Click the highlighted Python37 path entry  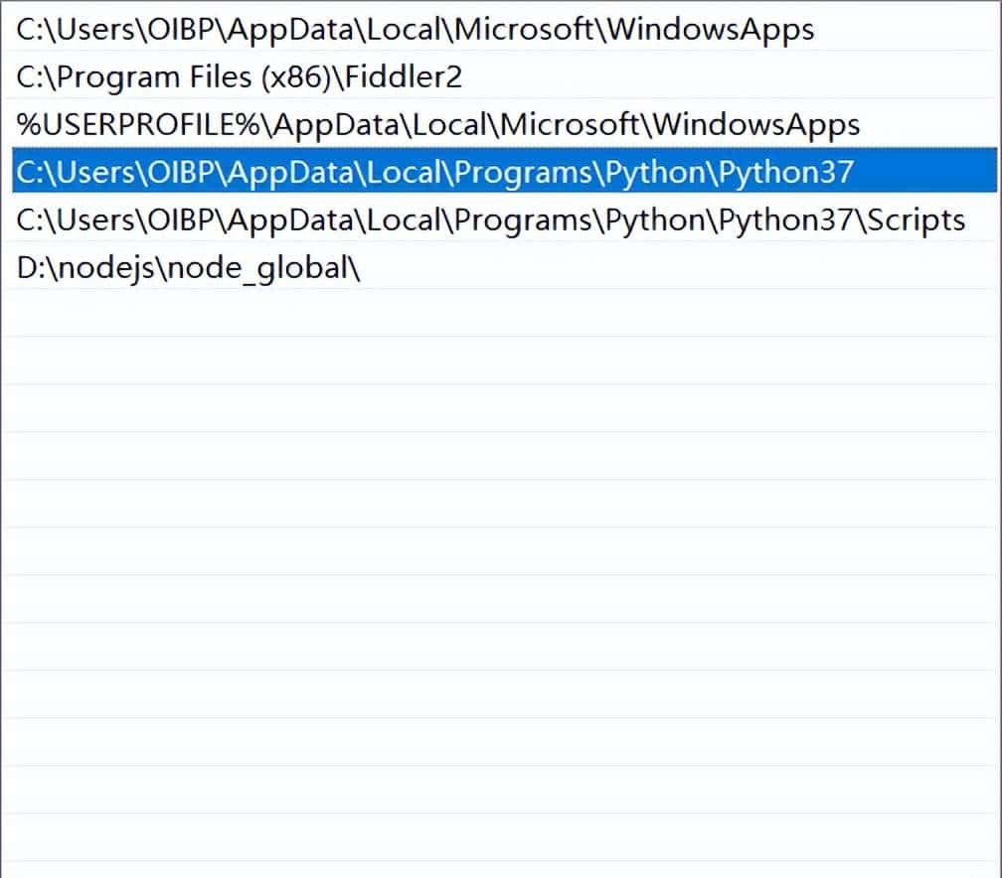(x=434, y=172)
